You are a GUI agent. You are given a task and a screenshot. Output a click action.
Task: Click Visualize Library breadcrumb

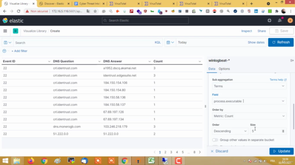tap(35, 31)
